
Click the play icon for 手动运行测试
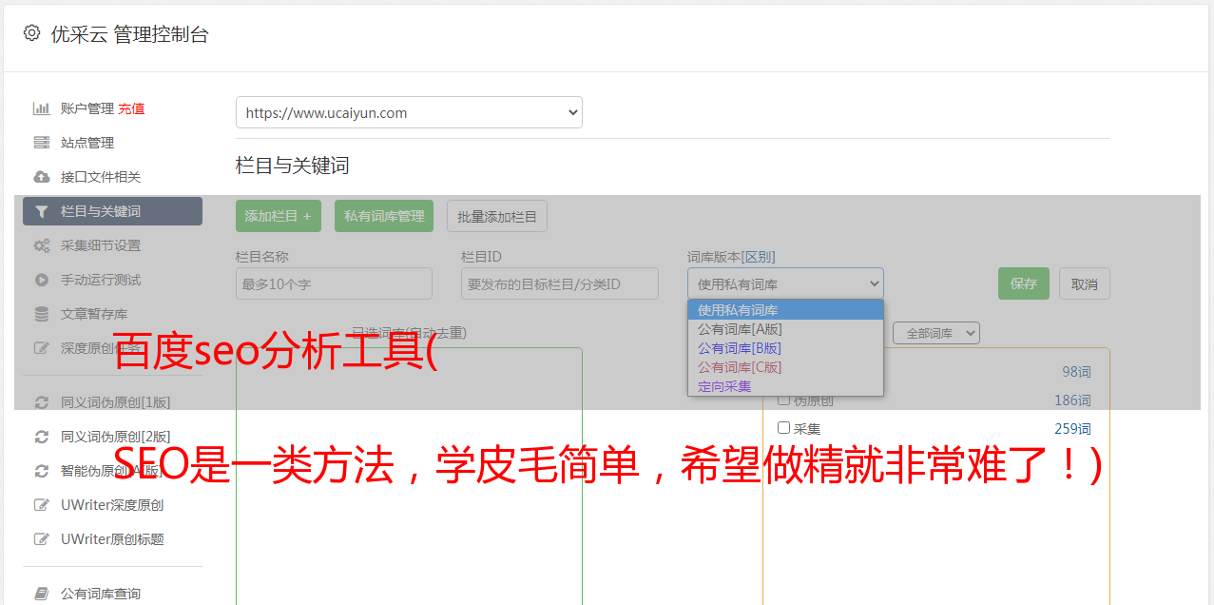[42, 280]
